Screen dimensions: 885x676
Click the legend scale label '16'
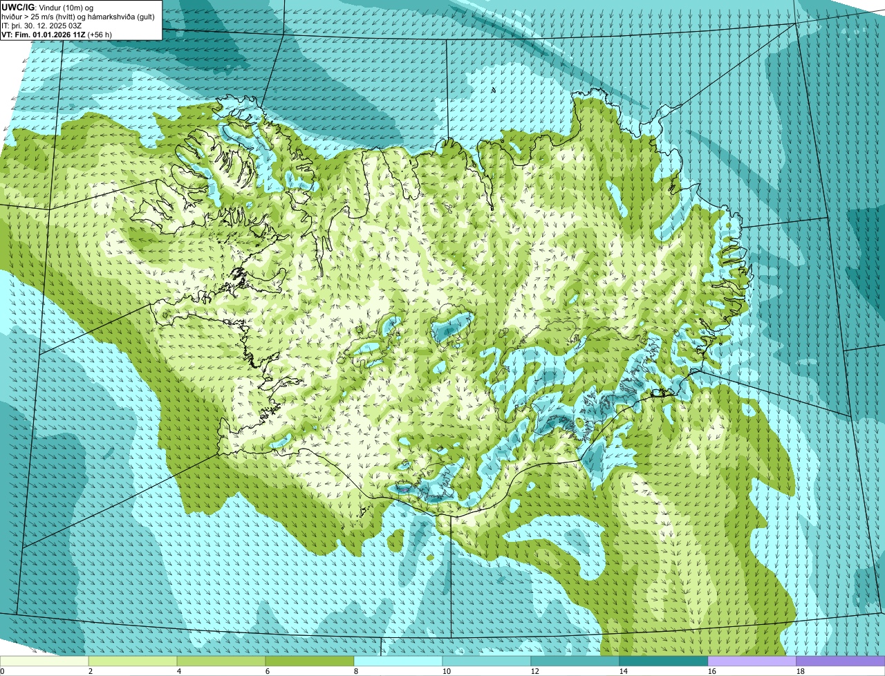(712, 671)
